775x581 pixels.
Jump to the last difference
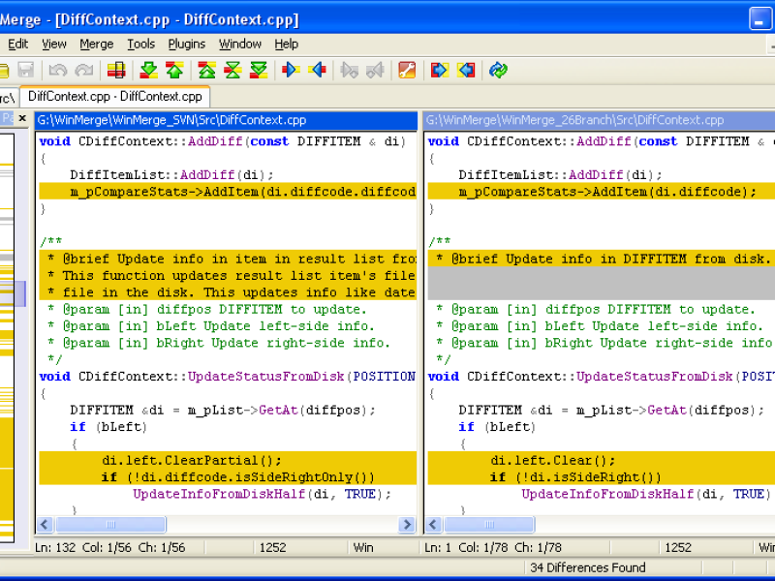pyautogui.click(x=259, y=70)
